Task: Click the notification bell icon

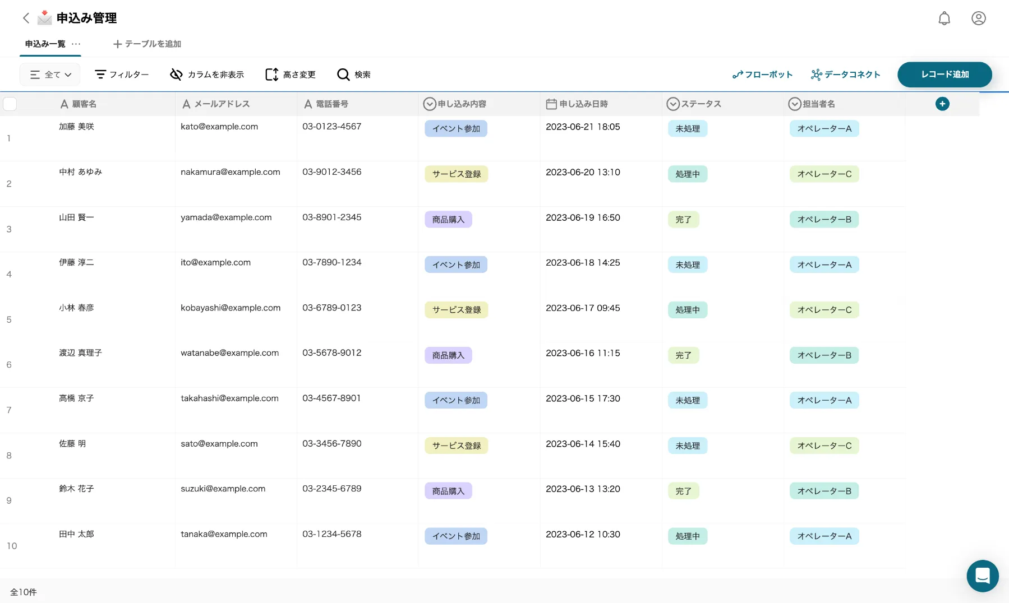Action: click(x=945, y=18)
